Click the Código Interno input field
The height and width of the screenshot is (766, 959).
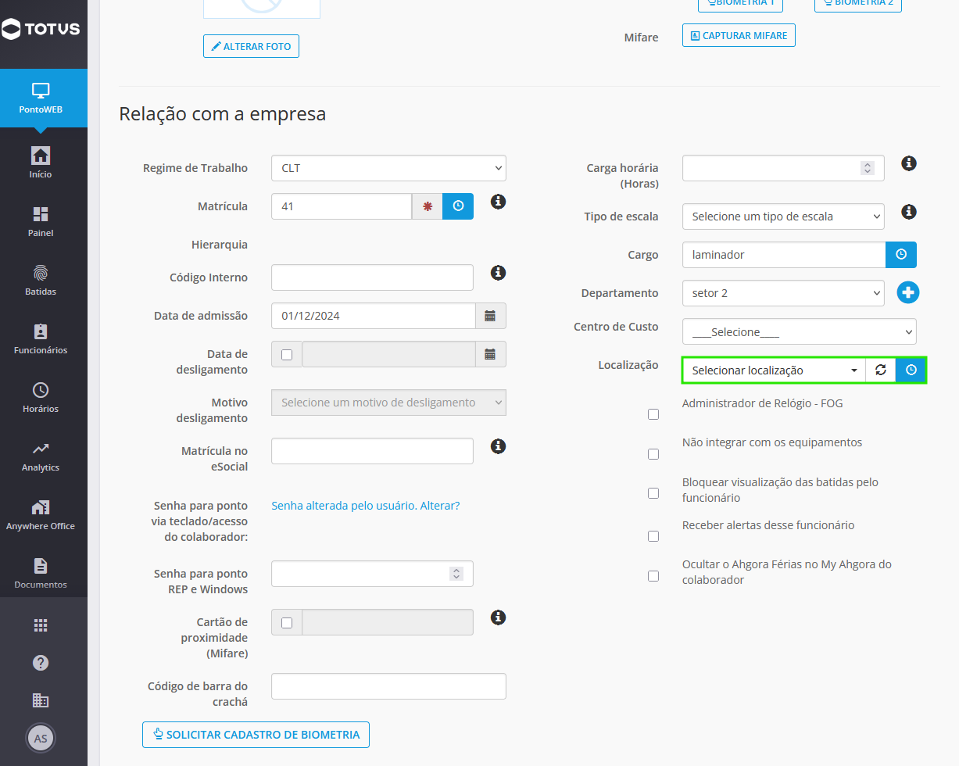pos(372,277)
